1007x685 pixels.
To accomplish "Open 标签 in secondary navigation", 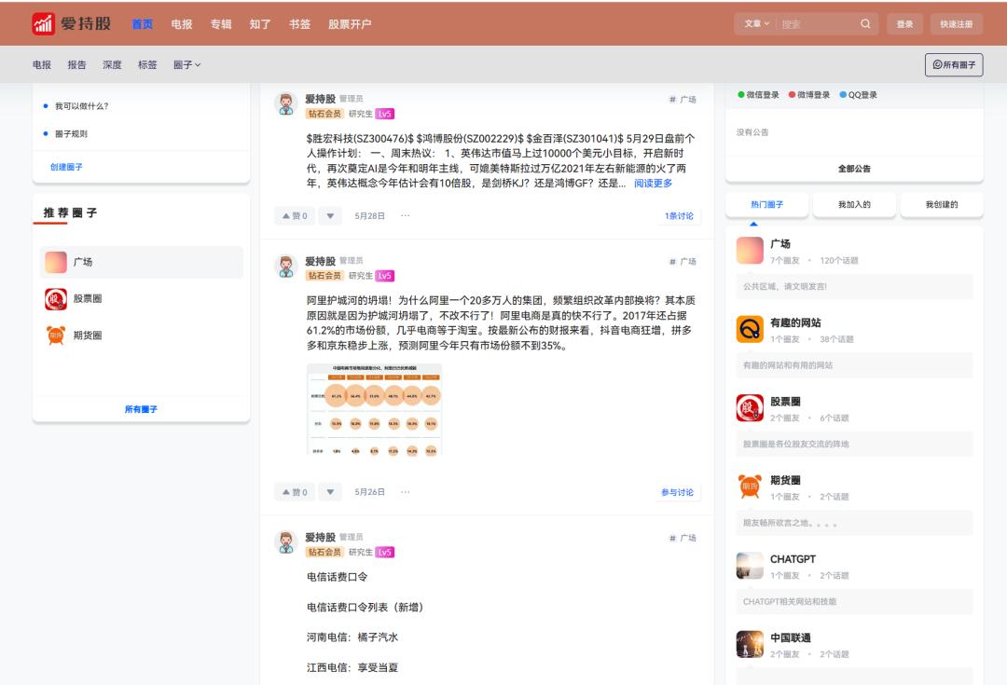I will click(x=147, y=65).
